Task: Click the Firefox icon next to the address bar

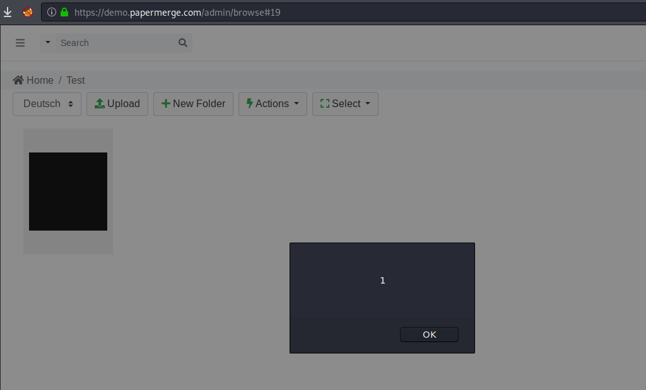Action: (27, 11)
